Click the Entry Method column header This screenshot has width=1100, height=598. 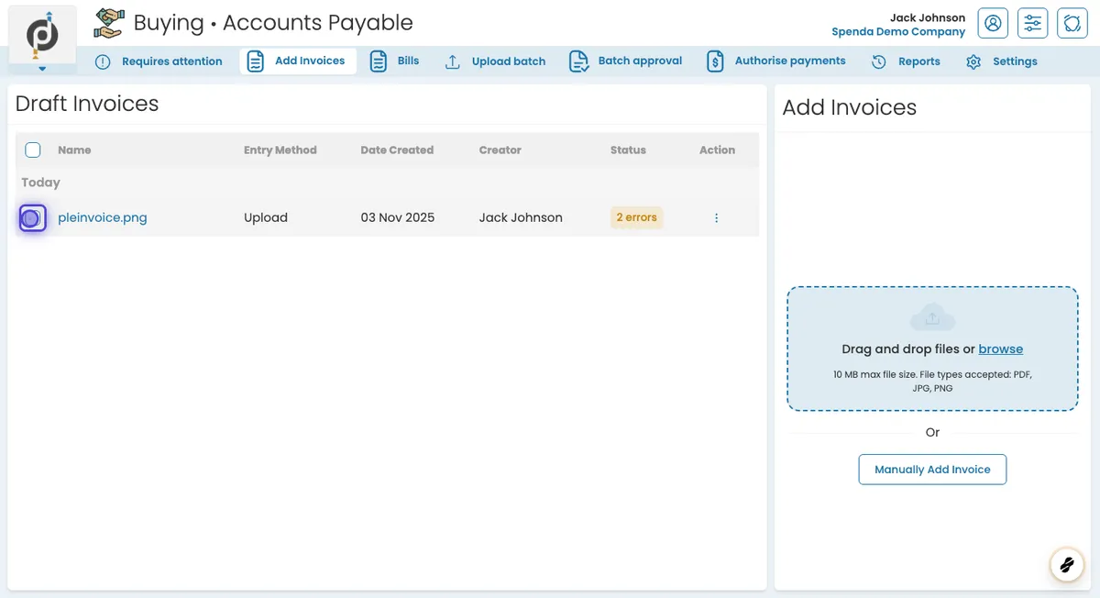click(280, 149)
